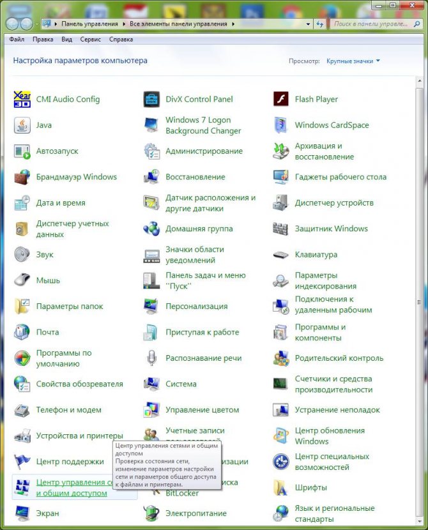
Task: Open the Распознавание речи microphone icon
Action: 151,358
